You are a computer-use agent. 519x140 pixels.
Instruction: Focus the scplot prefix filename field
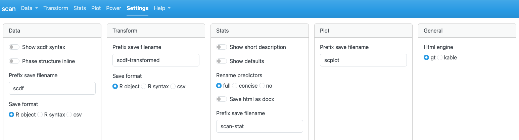coord(363,60)
